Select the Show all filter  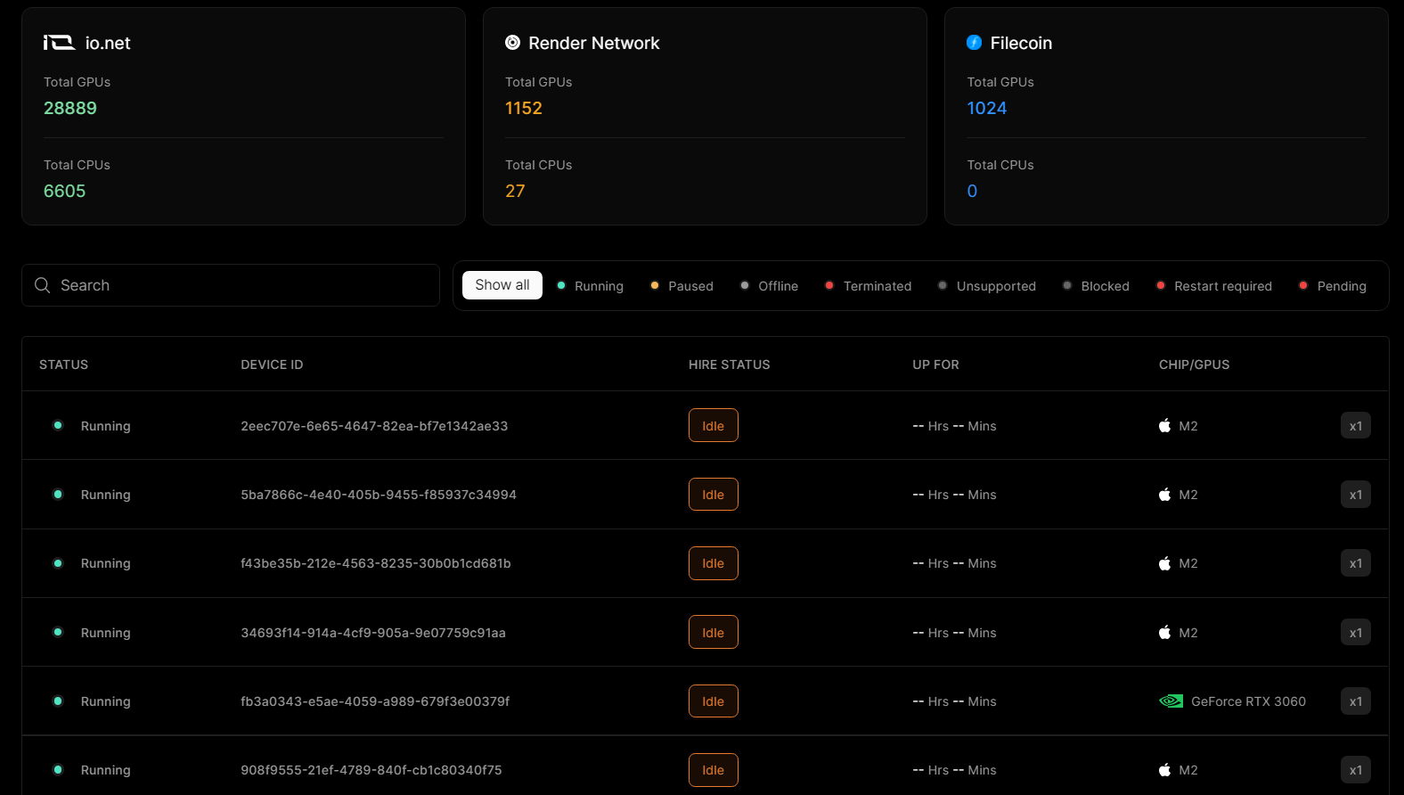pos(502,285)
